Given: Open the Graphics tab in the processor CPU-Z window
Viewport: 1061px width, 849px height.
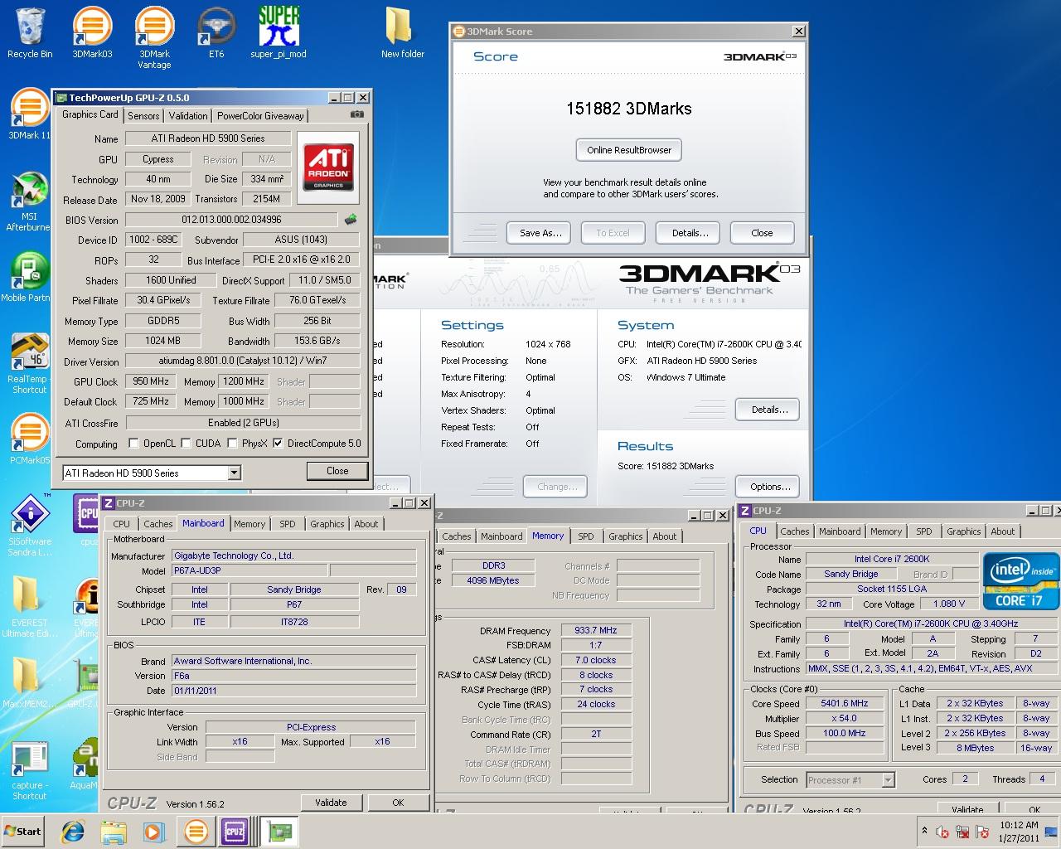Looking at the screenshot, I should [x=963, y=531].
